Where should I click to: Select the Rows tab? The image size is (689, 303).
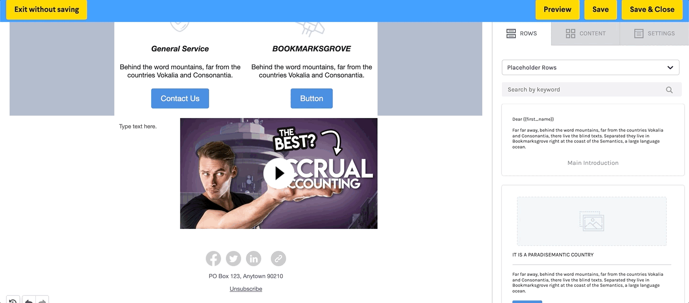[522, 33]
